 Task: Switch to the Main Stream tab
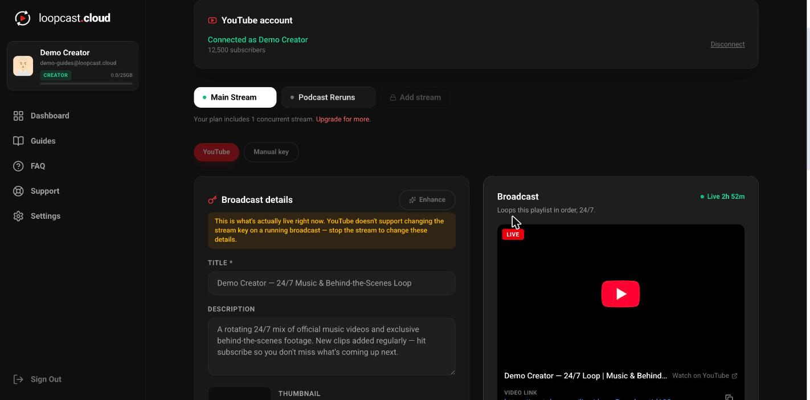click(235, 97)
